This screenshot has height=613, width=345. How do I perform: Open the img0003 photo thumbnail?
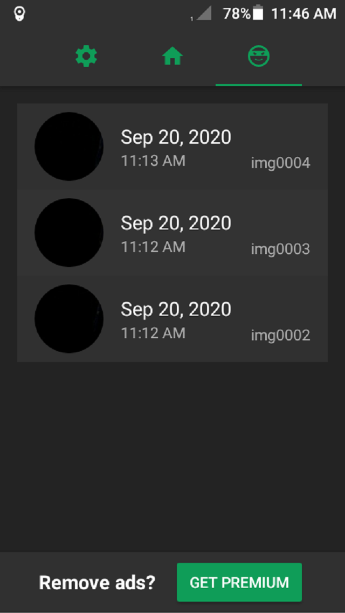pyautogui.click(x=69, y=233)
